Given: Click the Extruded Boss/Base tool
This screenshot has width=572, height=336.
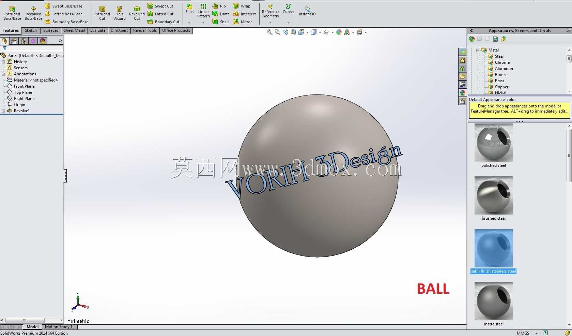Looking at the screenshot, I should tap(12, 13).
